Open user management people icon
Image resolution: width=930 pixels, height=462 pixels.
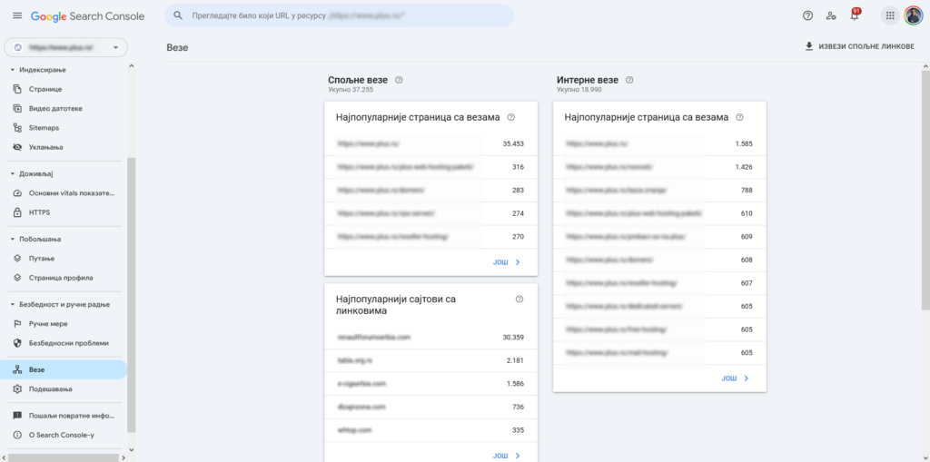coord(831,15)
